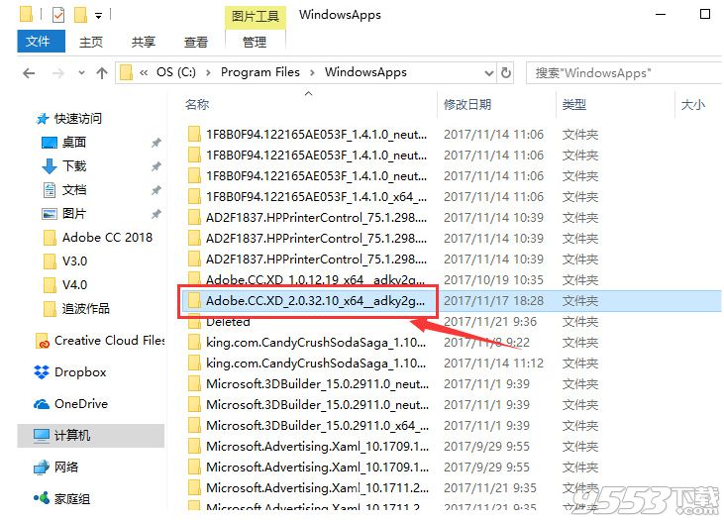Click folder icon of Adobe.CC.XD_2.0.32.10 row

[x=194, y=301]
